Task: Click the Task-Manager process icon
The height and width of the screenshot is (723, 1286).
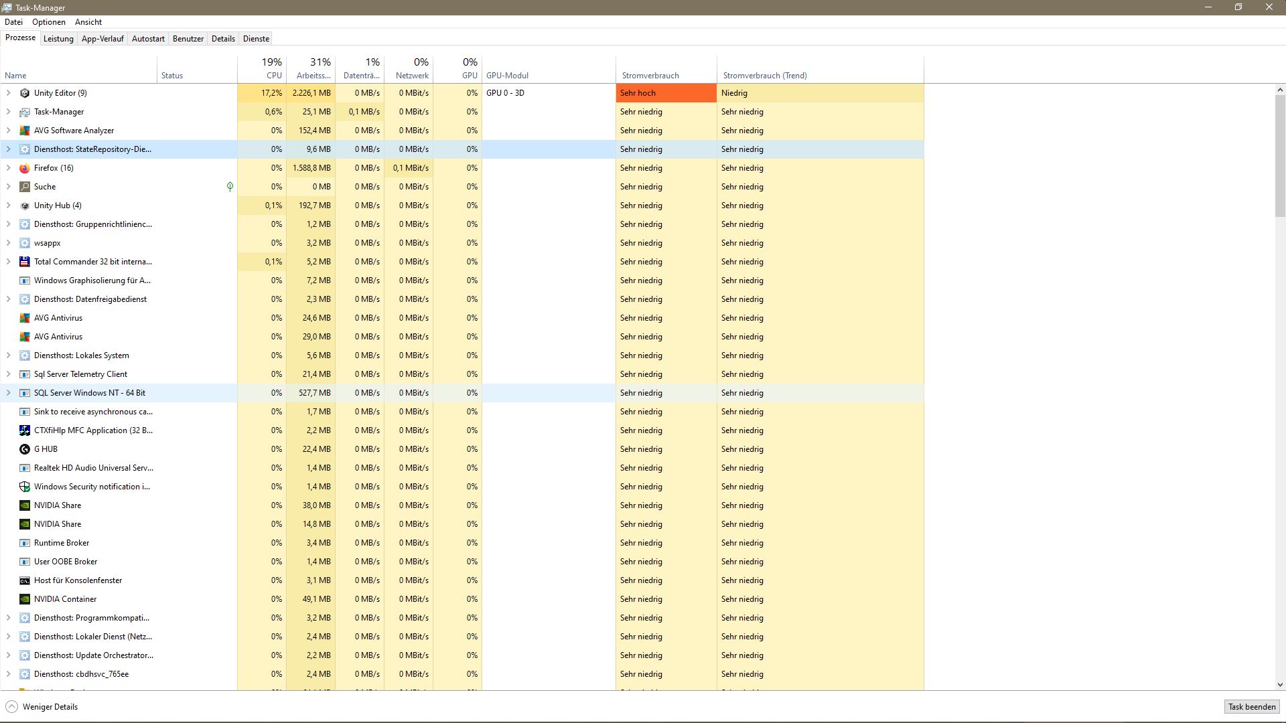Action: click(25, 111)
